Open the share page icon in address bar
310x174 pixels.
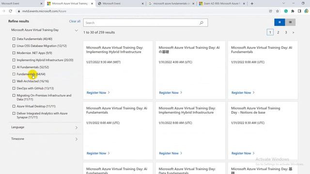tap(270, 11)
